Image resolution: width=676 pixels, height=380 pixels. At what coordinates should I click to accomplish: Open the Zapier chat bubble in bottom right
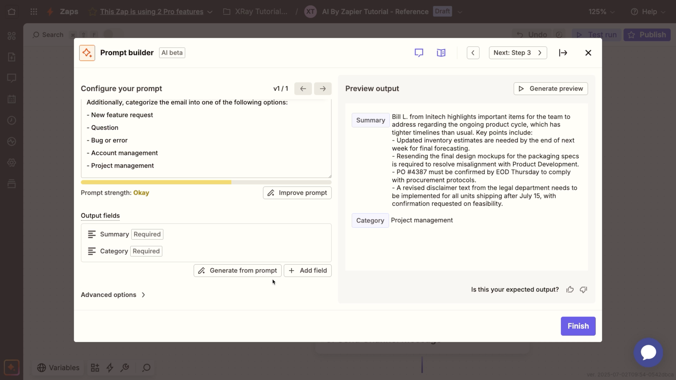tap(648, 352)
